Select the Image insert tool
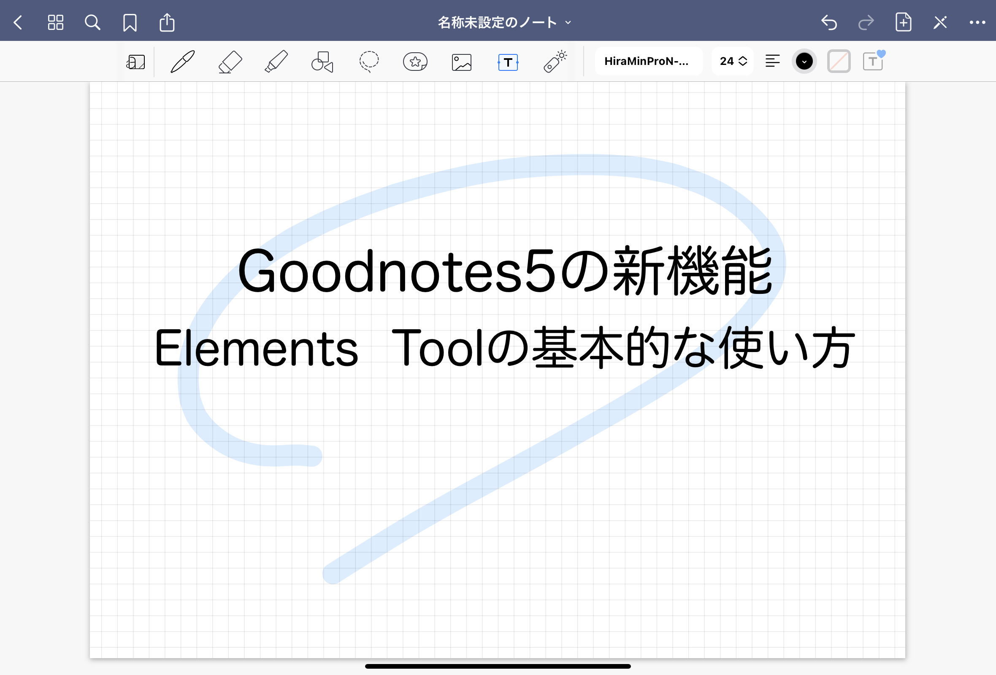 (462, 62)
